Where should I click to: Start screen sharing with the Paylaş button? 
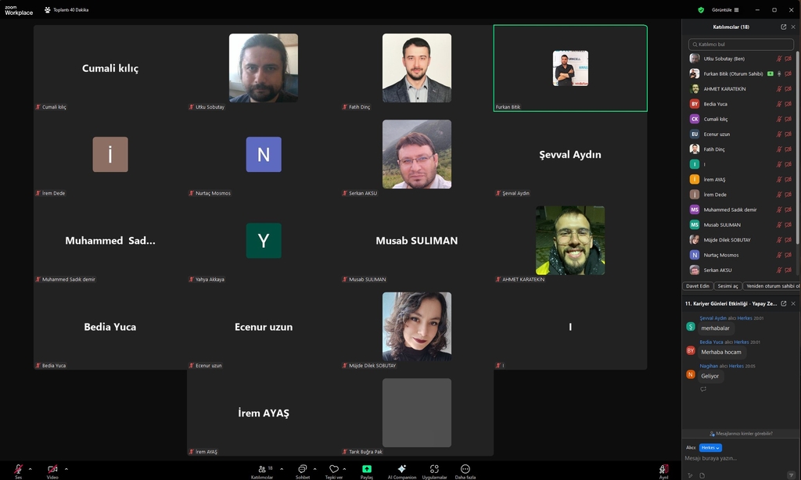[x=367, y=471]
